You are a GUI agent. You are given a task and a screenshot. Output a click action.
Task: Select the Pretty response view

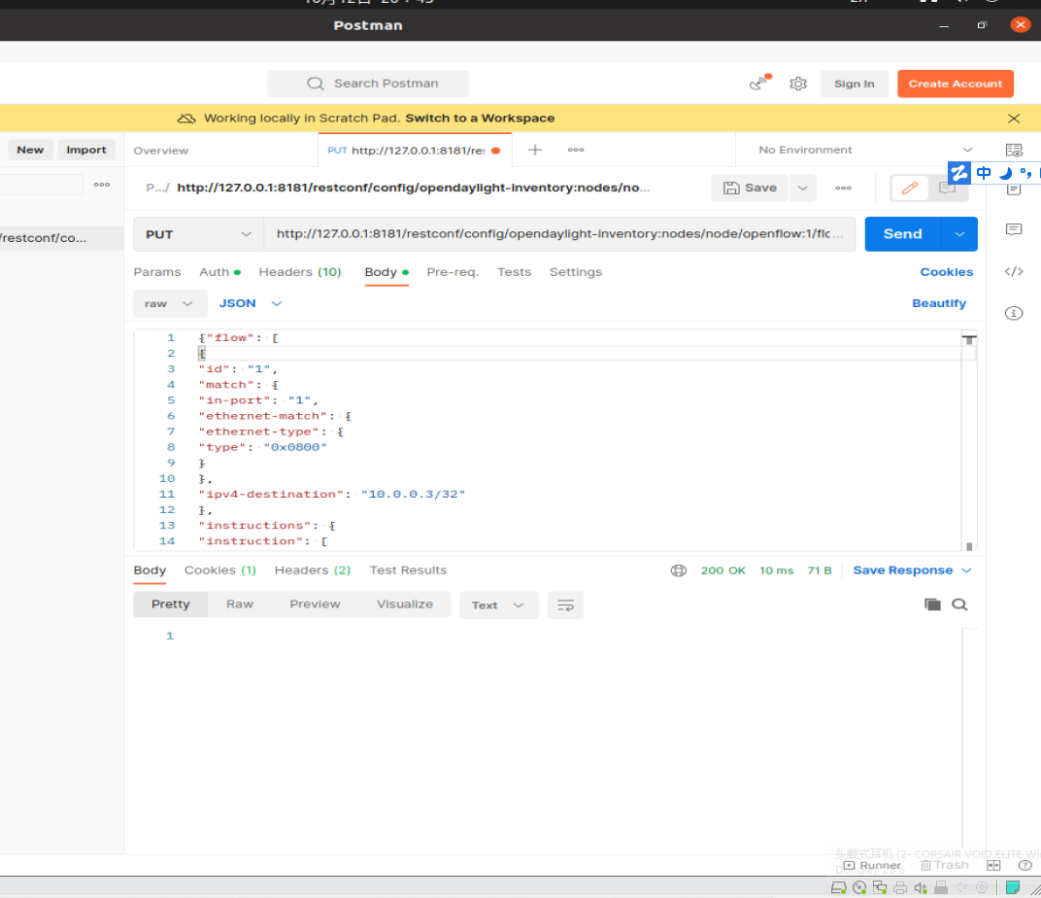171,604
